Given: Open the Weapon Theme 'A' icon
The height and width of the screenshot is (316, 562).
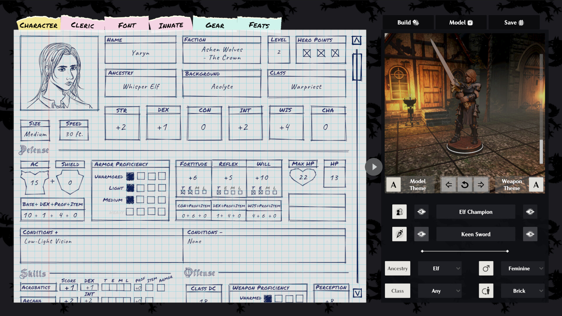Looking at the screenshot, I should [536, 184].
